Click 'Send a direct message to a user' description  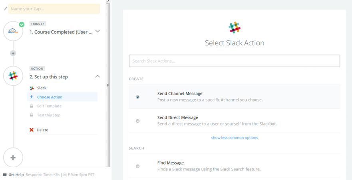tap(217, 124)
